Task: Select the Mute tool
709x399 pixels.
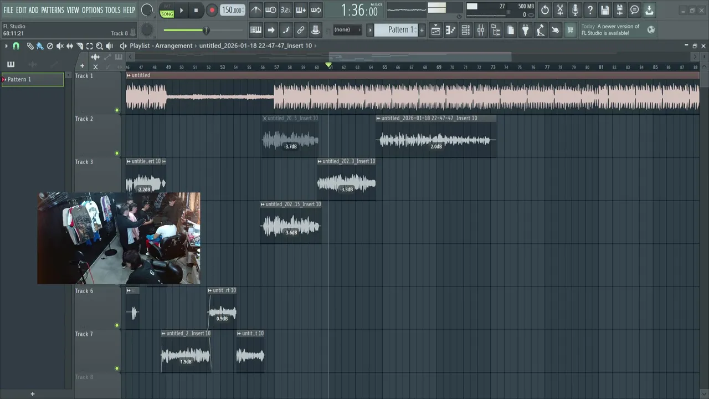Action: click(x=60, y=46)
